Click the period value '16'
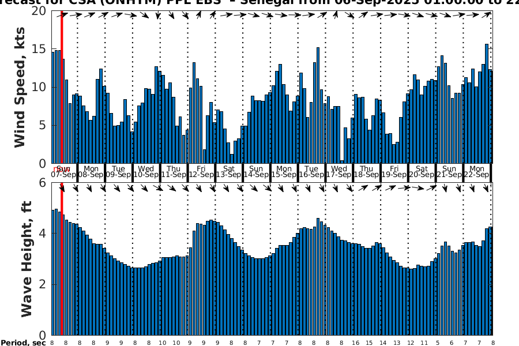Image resolution: width=519 pixels, height=346 pixels. point(355,343)
